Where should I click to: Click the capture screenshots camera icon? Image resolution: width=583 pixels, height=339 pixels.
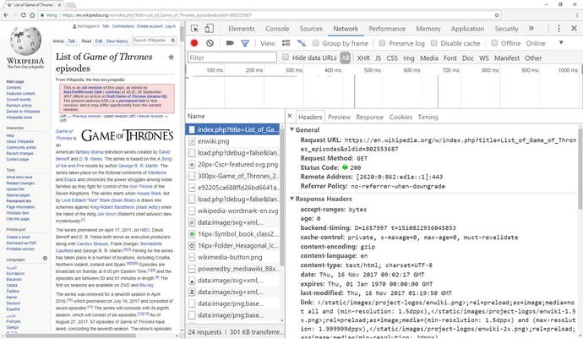pyautogui.click(x=230, y=43)
